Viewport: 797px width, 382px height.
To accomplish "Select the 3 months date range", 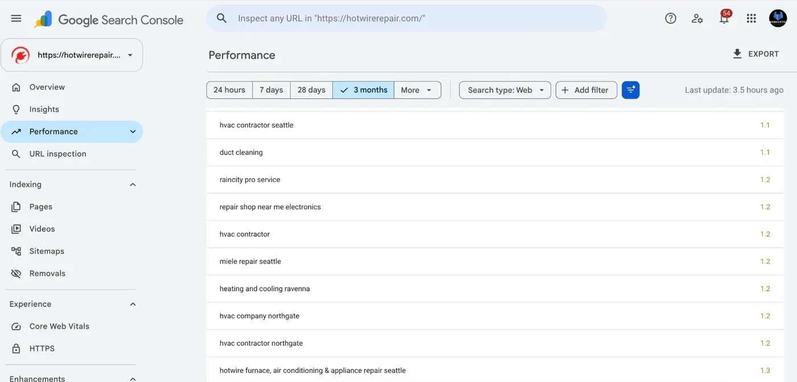I will pyautogui.click(x=363, y=90).
